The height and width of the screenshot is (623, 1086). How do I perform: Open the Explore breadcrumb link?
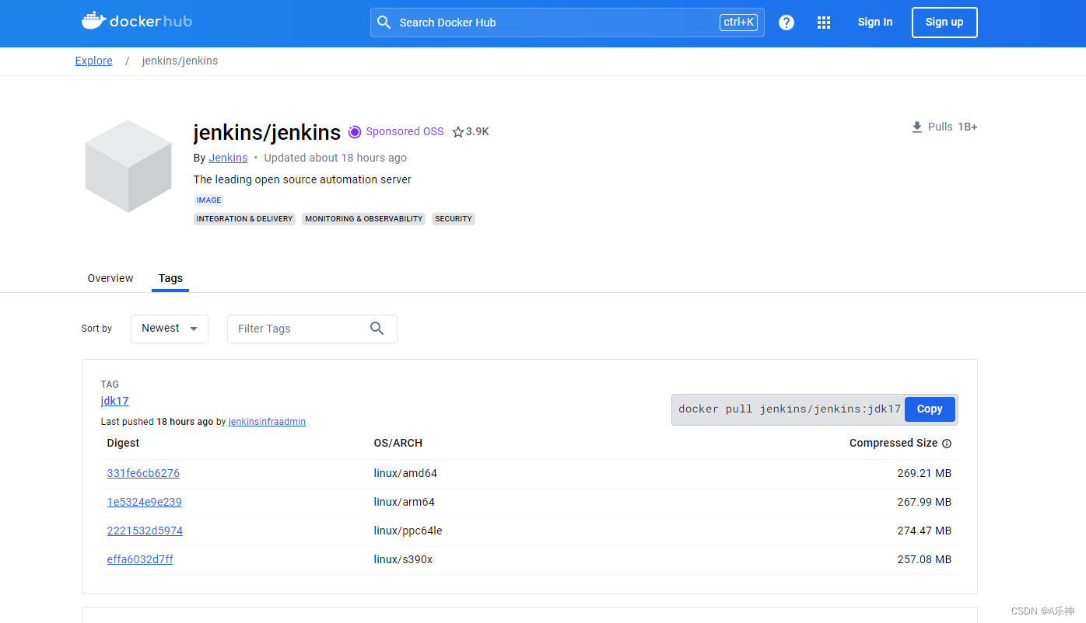(93, 61)
